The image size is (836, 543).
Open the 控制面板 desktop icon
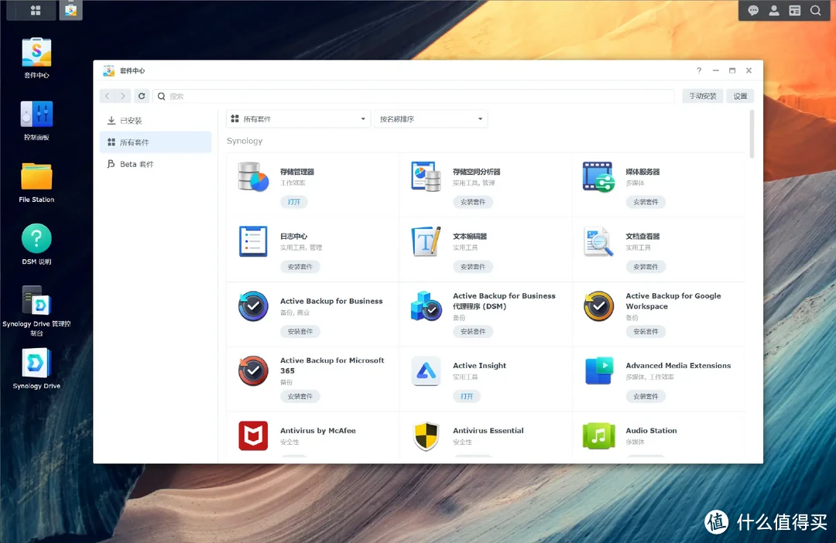(x=36, y=116)
